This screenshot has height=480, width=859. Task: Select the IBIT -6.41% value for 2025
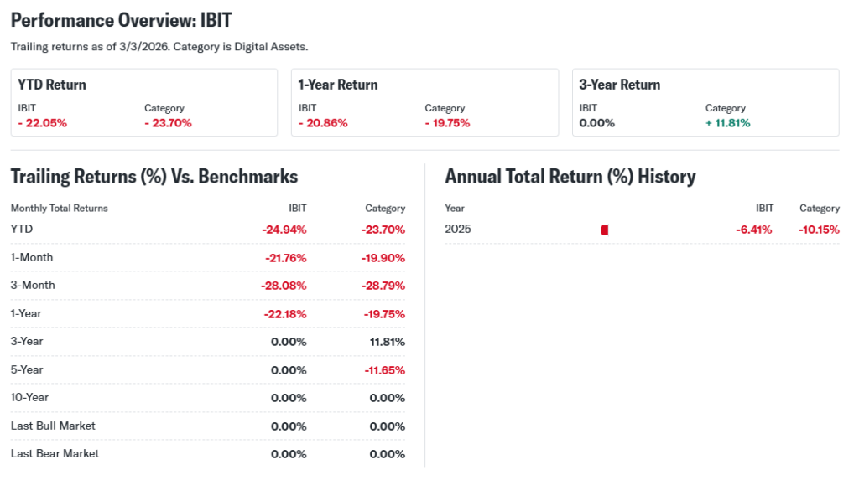point(755,230)
